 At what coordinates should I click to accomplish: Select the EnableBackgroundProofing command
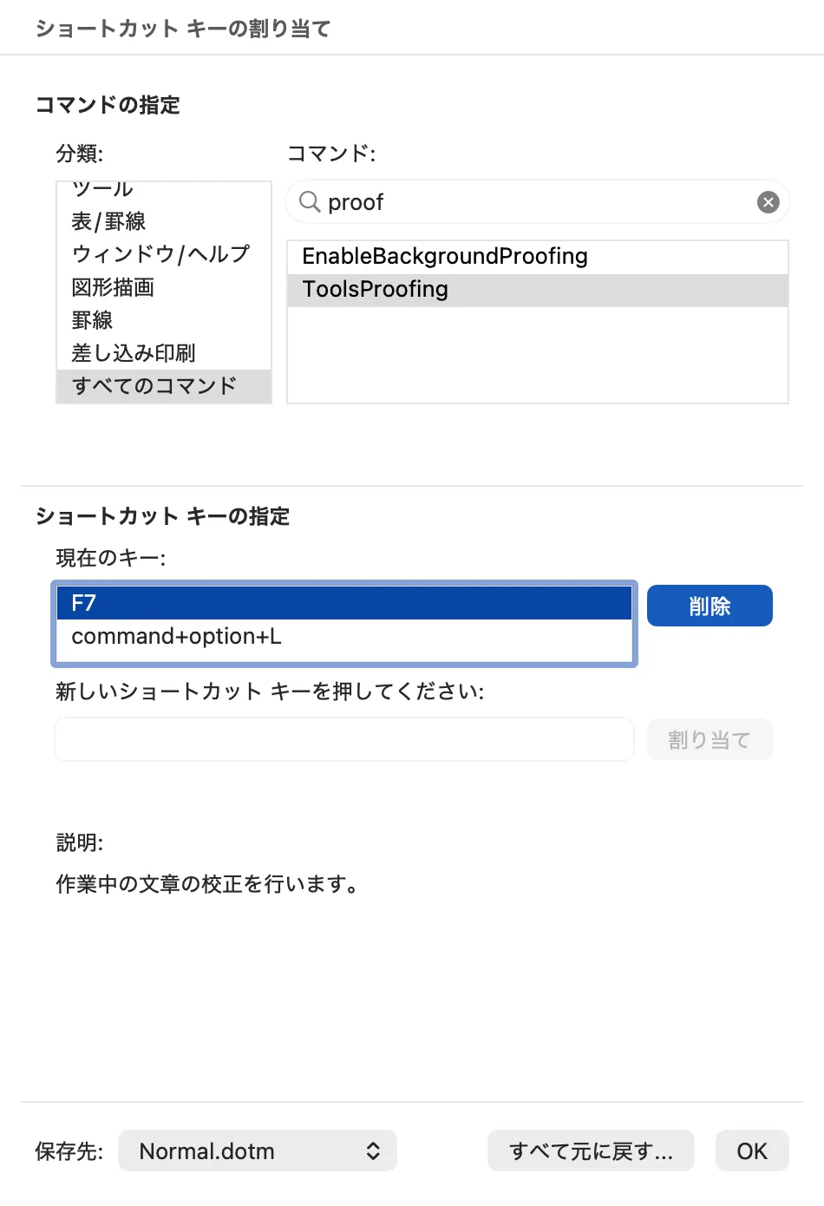[444, 256]
